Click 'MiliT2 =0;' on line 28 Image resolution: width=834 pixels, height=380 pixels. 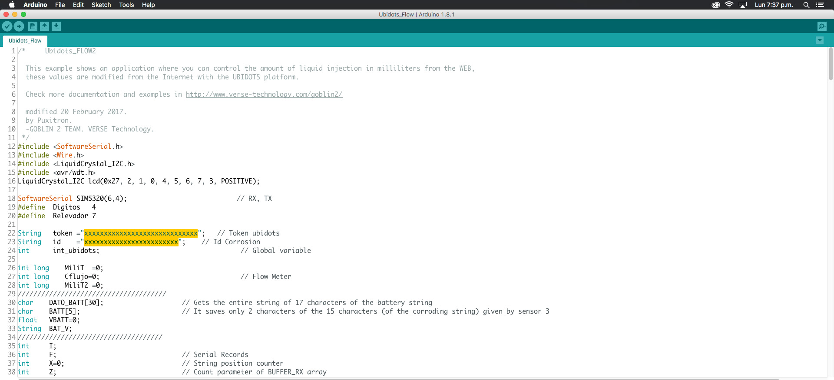coord(84,285)
